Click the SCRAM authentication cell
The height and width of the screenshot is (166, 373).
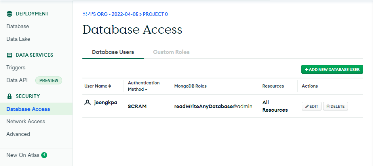click(137, 107)
